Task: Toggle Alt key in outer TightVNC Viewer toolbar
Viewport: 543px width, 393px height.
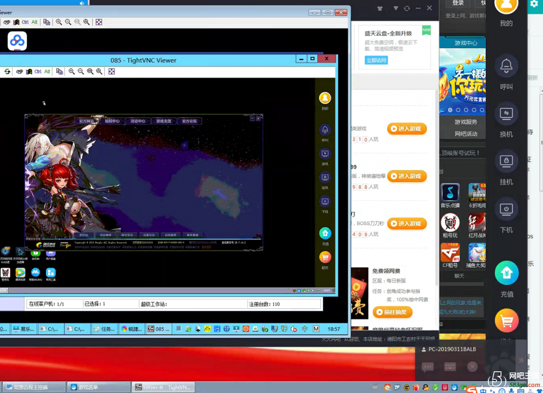Action: [x=34, y=22]
